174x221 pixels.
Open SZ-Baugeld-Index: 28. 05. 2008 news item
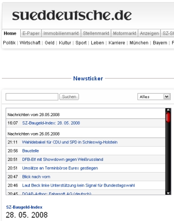tap(51, 123)
